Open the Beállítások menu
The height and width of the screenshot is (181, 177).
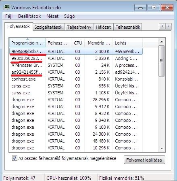coord(29,16)
